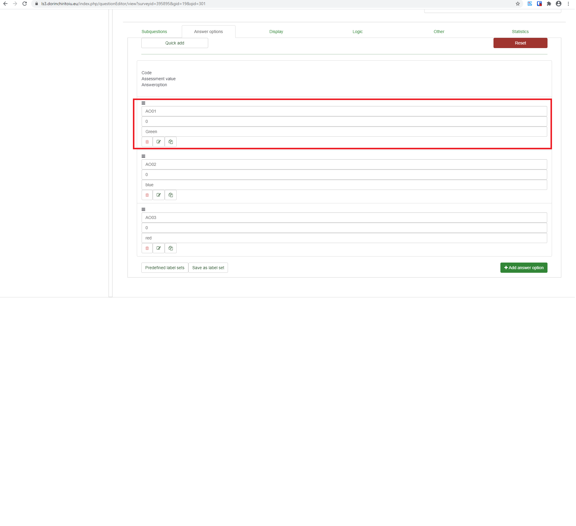This screenshot has height=526, width=576.
Task: Go to the Logic tab
Action: [x=357, y=32]
